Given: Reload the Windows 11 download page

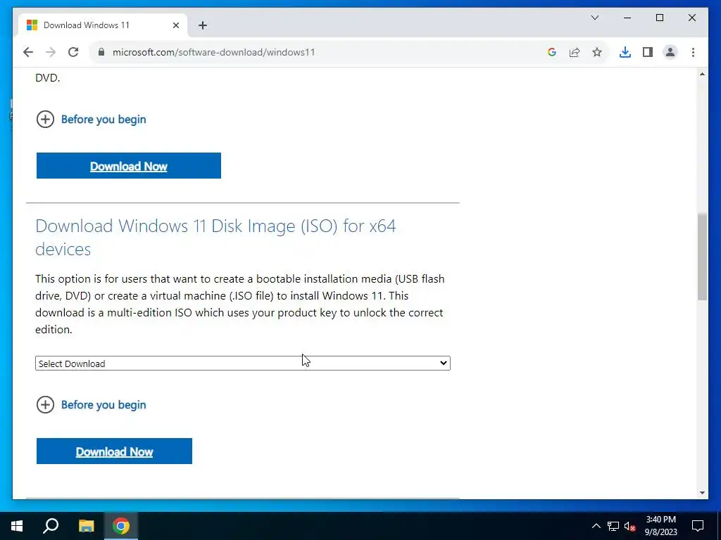Looking at the screenshot, I should [x=73, y=52].
